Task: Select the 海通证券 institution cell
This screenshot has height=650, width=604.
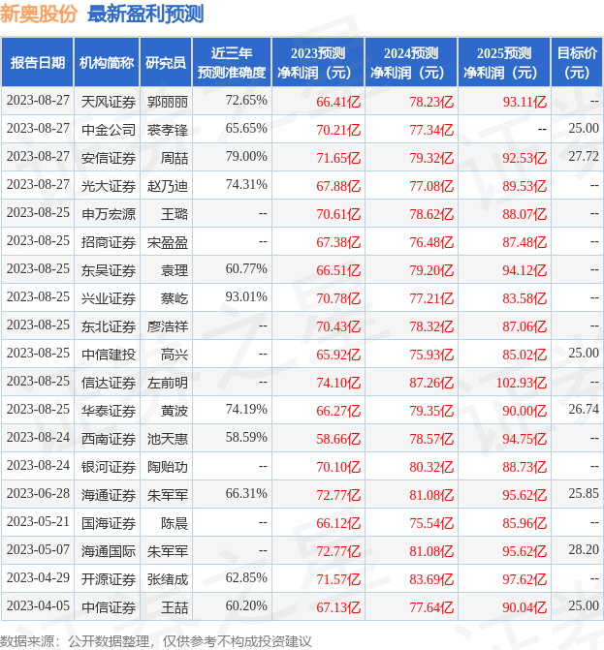Action: coord(109,495)
